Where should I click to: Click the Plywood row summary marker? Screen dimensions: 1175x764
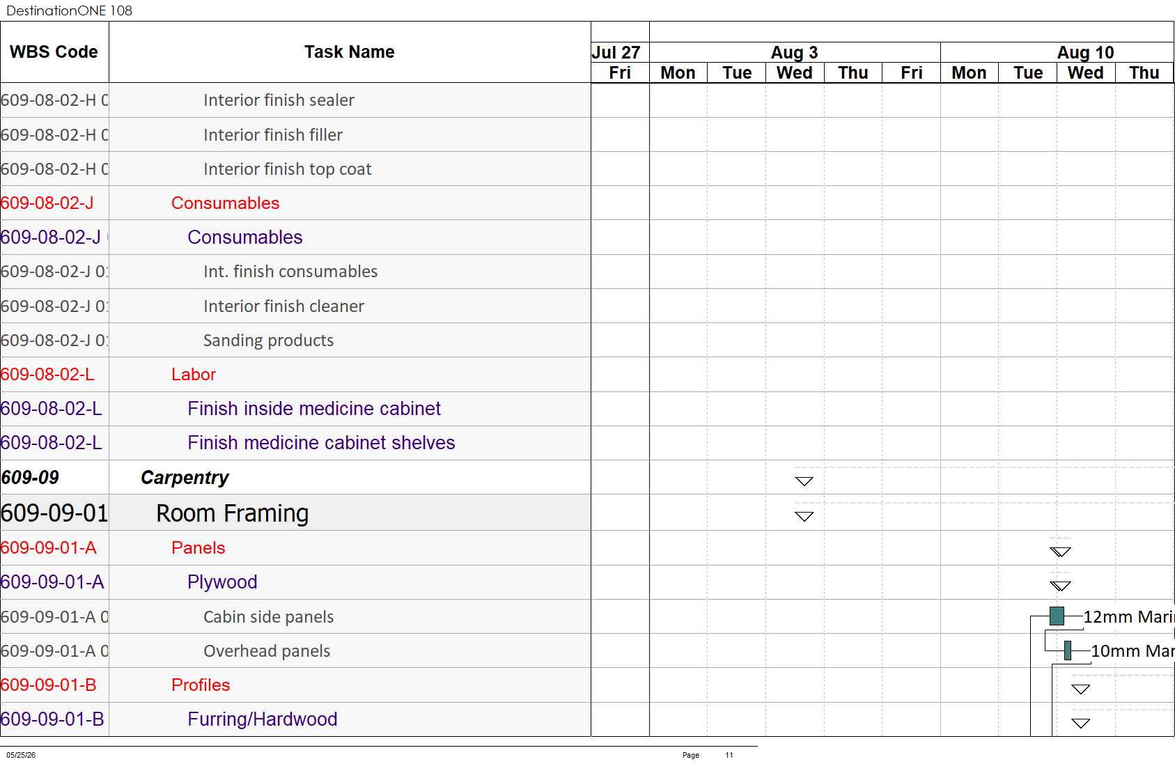[x=1060, y=586]
